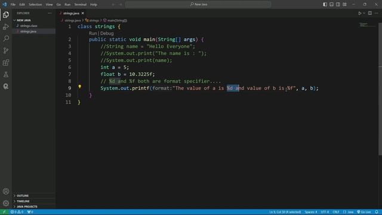Open Accounts icon in activity bar
This screenshot has height=215, width=382.
(6, 191)
